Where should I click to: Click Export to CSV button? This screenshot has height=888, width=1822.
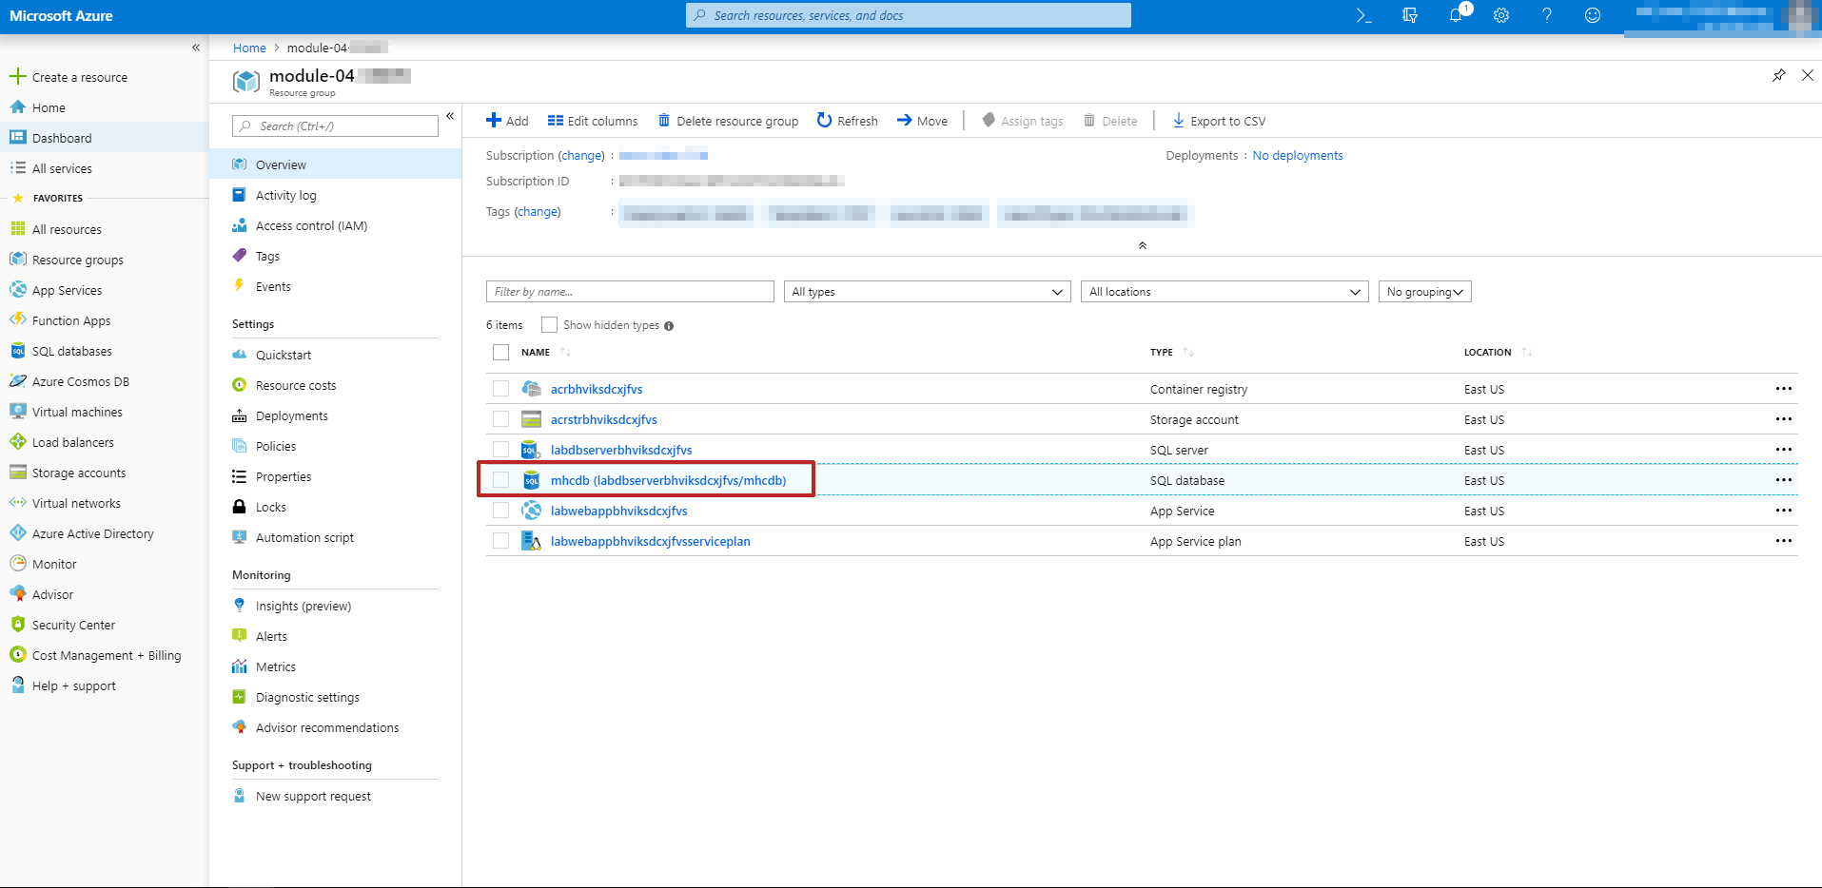1219,121
